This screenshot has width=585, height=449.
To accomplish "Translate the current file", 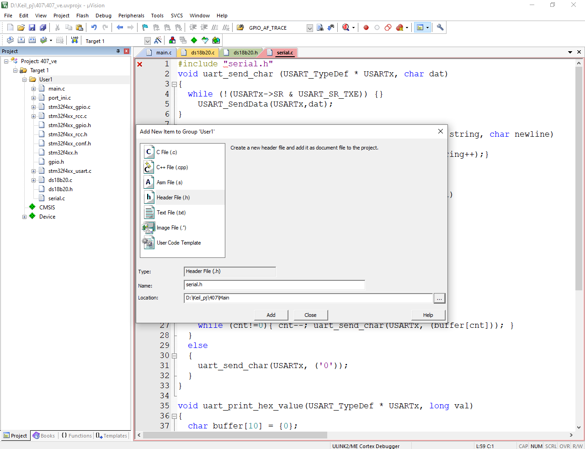I will pyautogui.click(x=10, y=40).
